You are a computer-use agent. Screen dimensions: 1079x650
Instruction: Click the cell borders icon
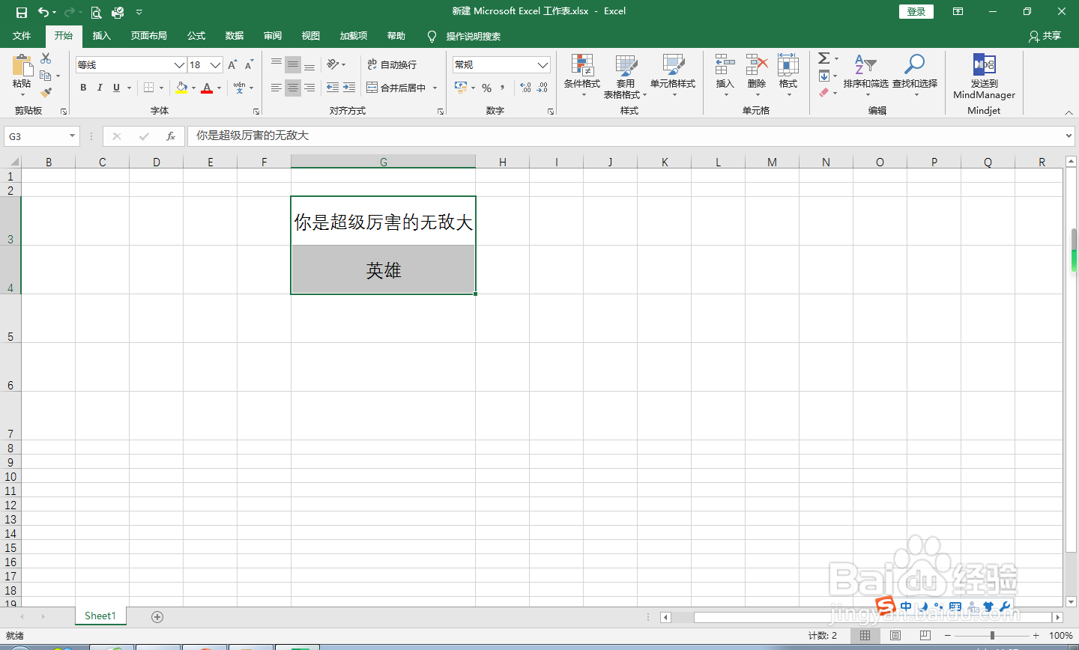[148, 88]
